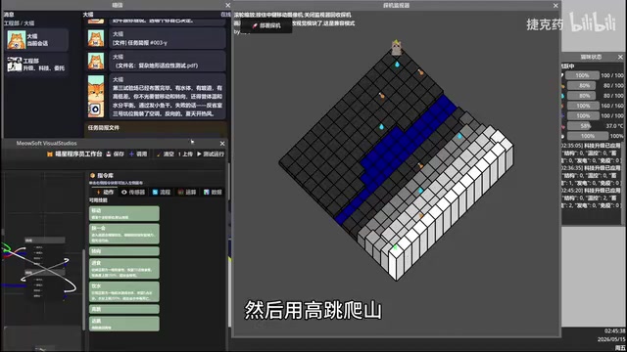Switch to the 流程 tab
The height and width of the screenshot is (352, 627).
click(162, 192)
